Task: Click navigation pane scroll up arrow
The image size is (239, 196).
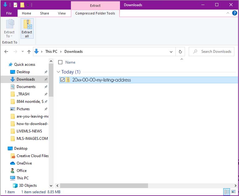Action: click(x=51, y=61)
